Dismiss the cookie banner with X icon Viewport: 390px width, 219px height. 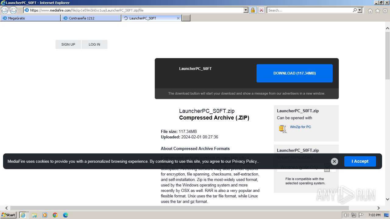tap(334, 162)
